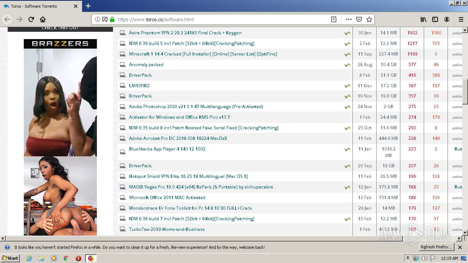Open Minecraft 1 14 4 Cracked torrent link

point(203,54)
